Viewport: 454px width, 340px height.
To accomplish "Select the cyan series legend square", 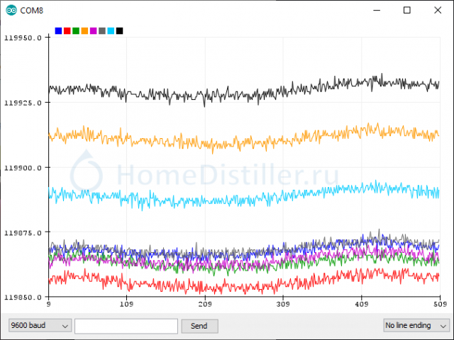I will click(111, 30).
